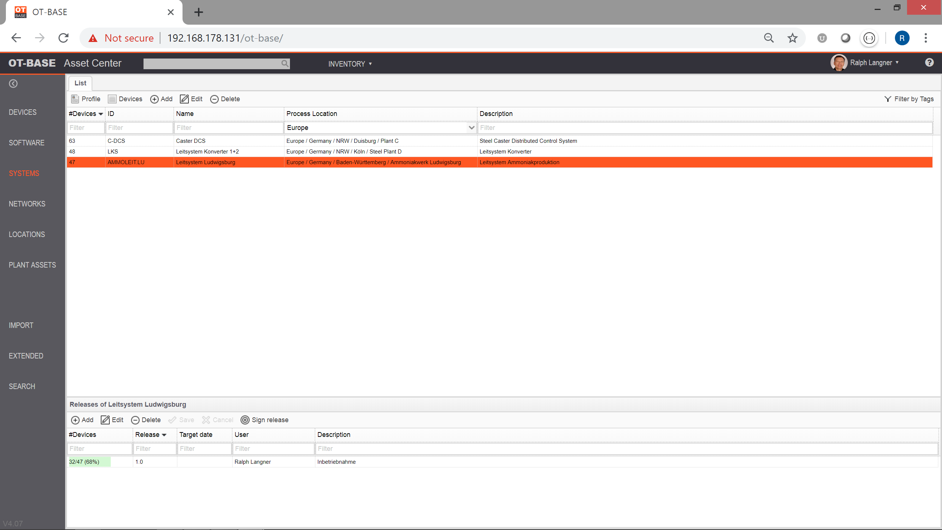Select the List tab

click(80, 83)
